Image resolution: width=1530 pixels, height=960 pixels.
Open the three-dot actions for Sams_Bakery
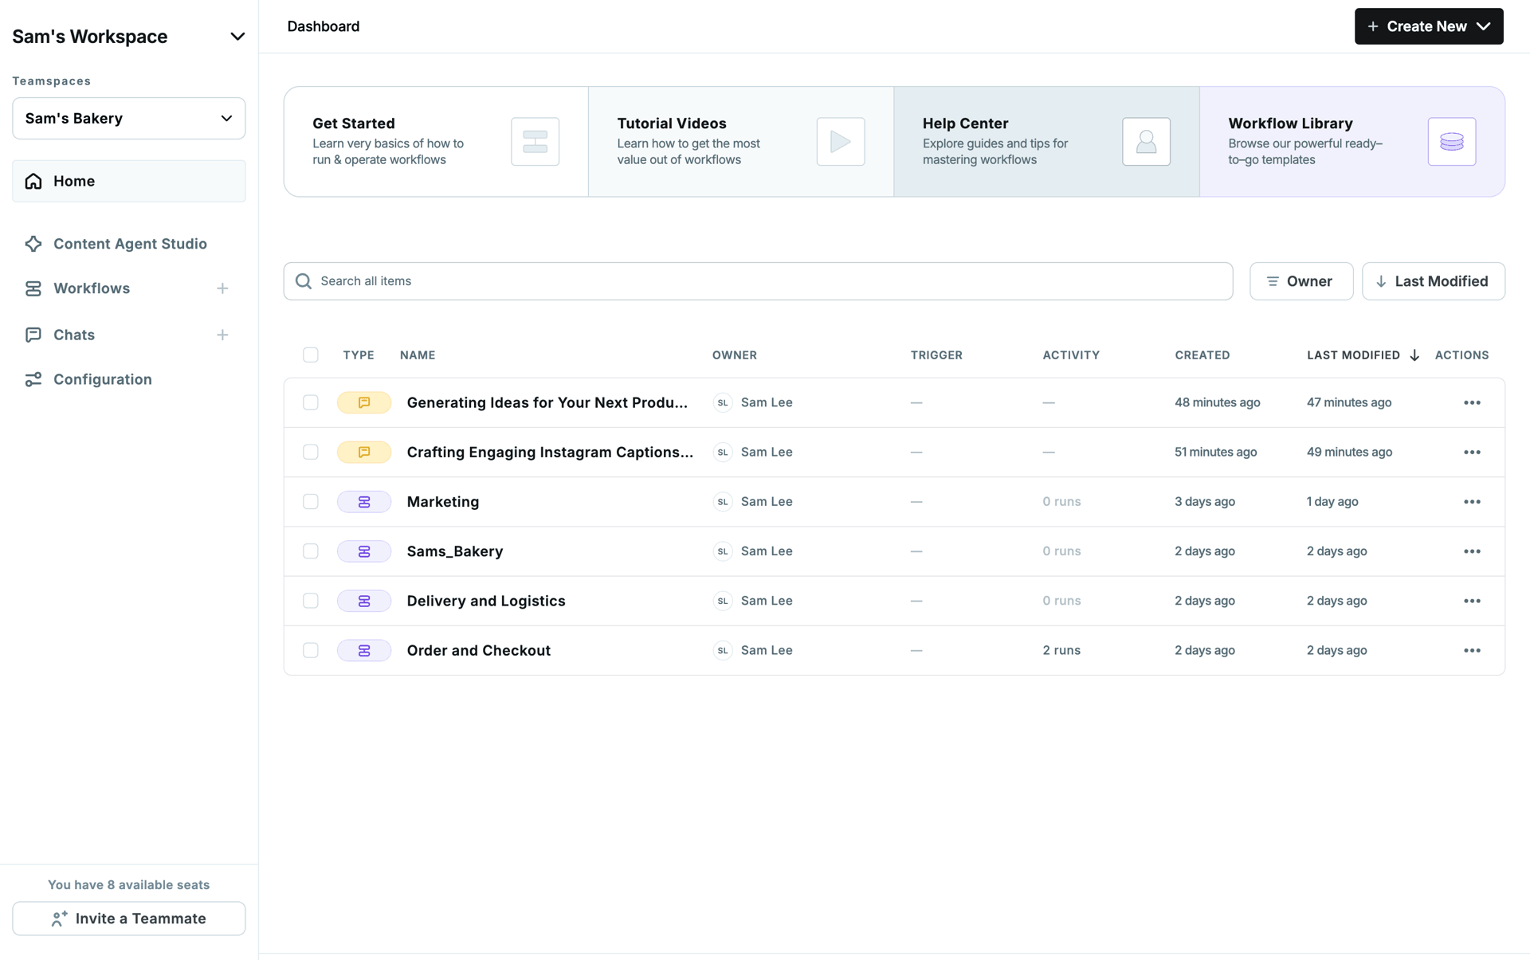coord(1471,551)
